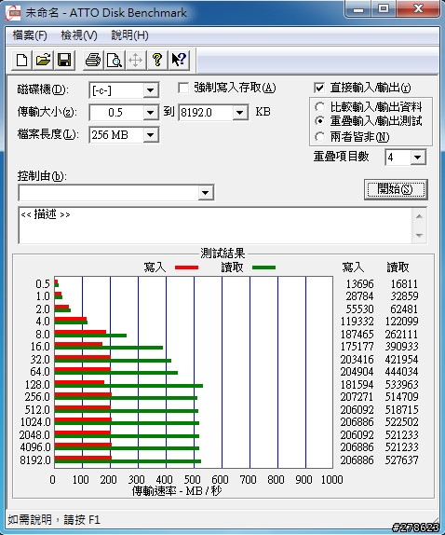Open the minimum transfer size 0.5 dropdown
The height and width of the screenshot is (535, 445).
tap(150, 112)
